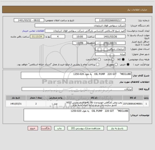Click the table need date cell 1401/03/31
Viewport: 155px width, 150px height.
pos(16,104)
